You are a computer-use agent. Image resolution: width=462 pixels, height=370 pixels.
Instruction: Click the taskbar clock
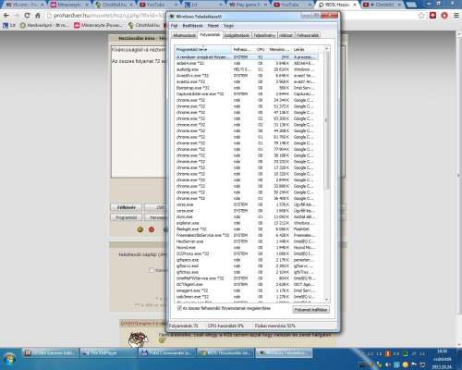click(443, 359)
